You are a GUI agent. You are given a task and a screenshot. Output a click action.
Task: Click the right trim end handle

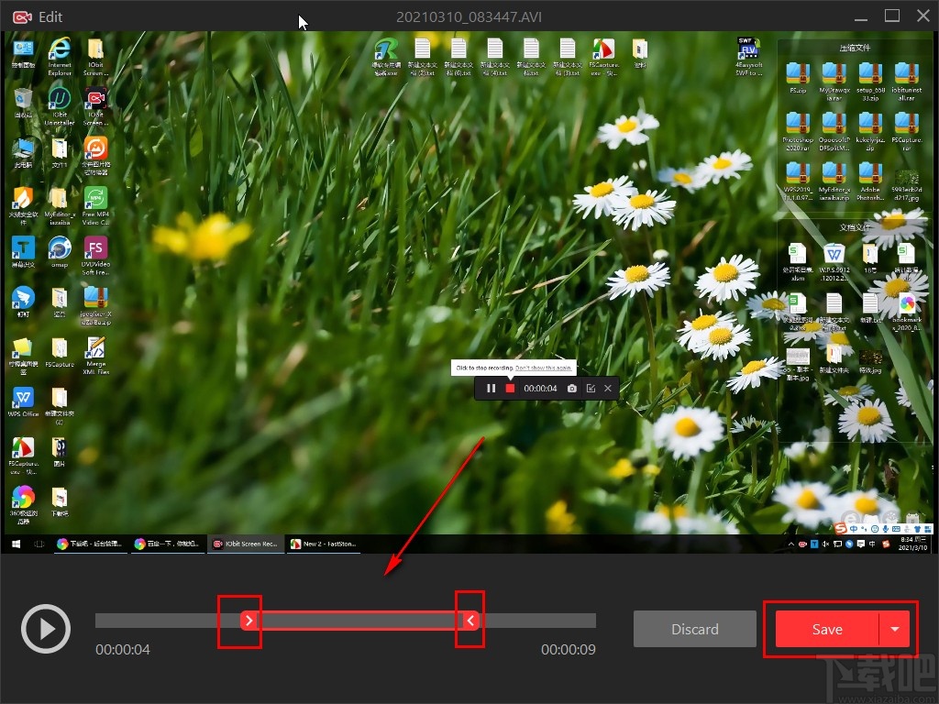[x=470, y=621]
